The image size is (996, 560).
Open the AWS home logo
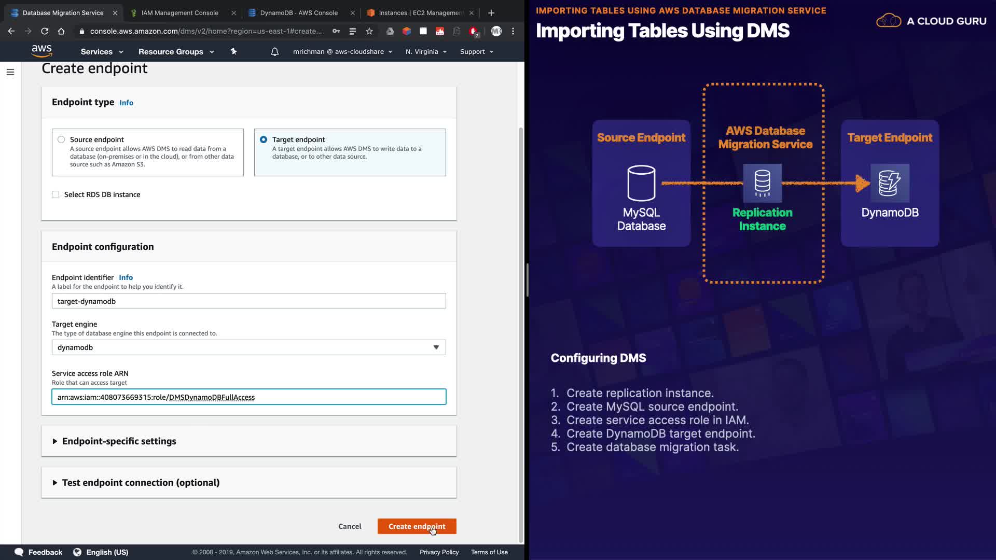(x=41, y=51)
